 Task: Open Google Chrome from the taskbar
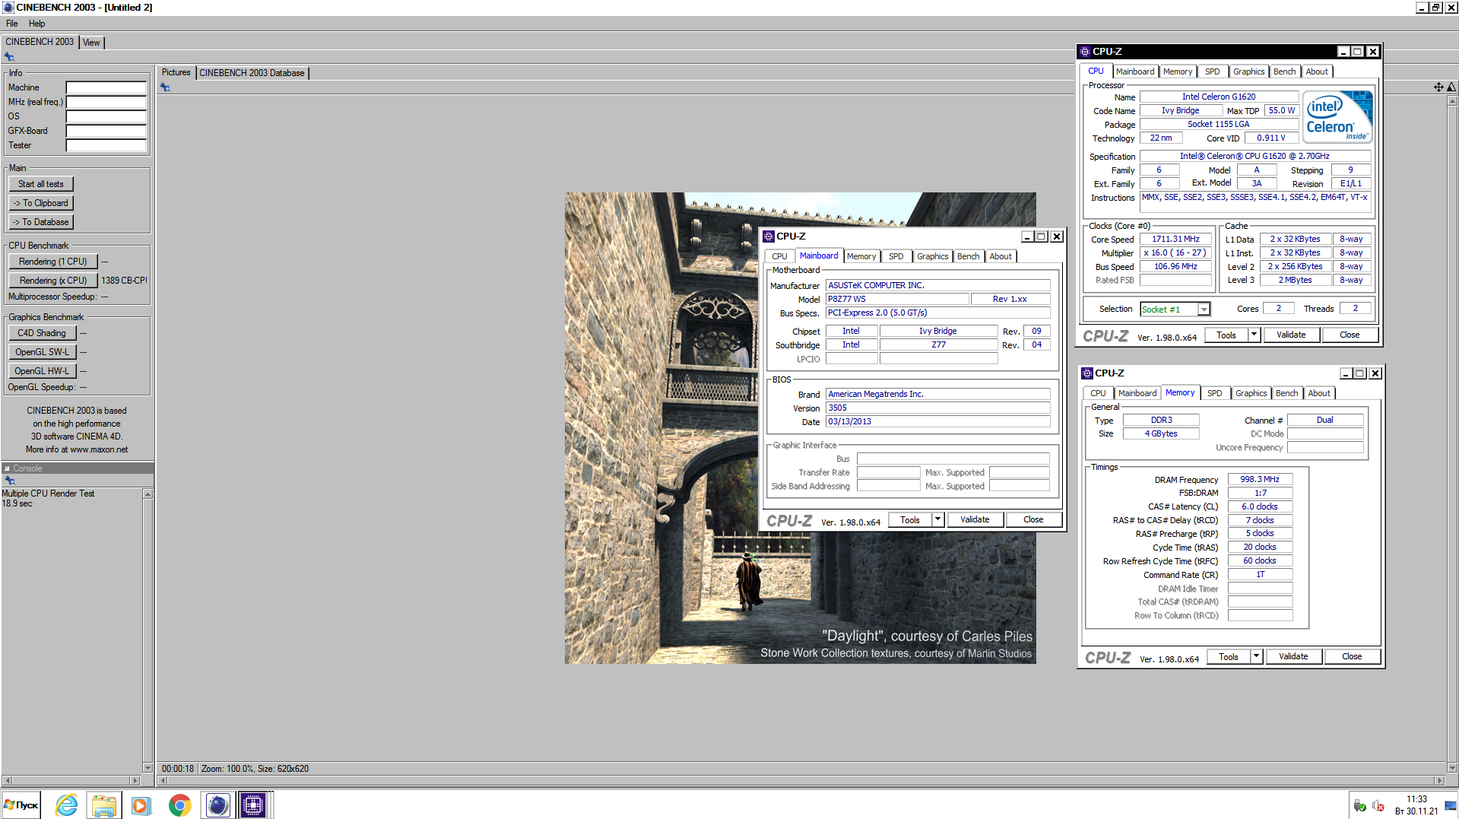tap(179, 805)
